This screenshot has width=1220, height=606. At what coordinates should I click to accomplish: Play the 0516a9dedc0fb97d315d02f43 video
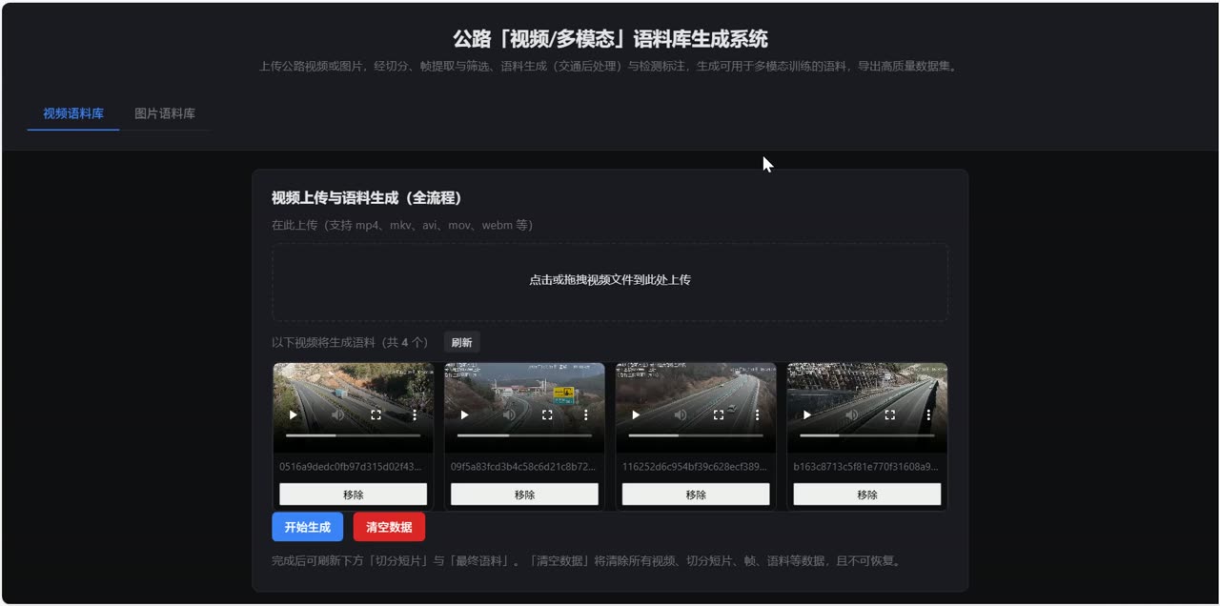point(294,415)
